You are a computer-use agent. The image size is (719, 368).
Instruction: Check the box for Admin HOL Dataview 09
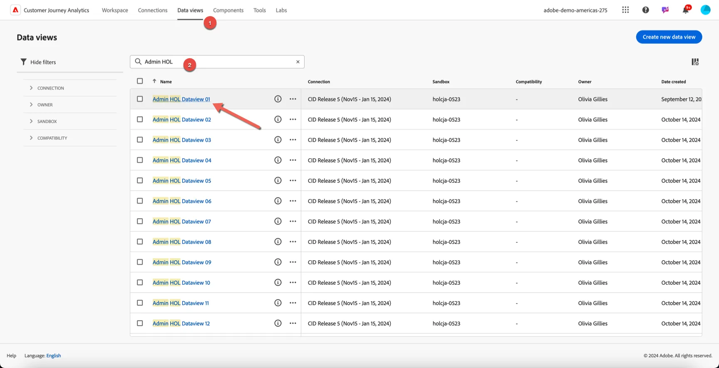[140, 262]
